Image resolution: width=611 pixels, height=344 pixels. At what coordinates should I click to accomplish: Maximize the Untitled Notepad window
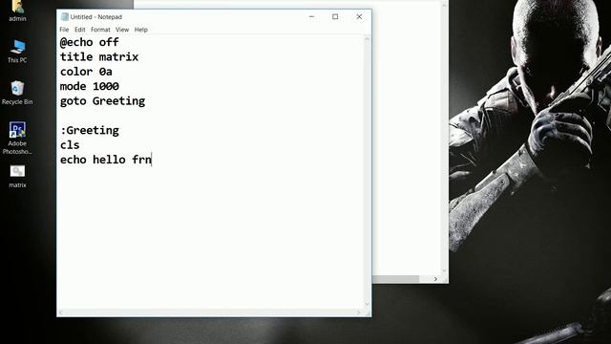pyautogui.click(x=335, y=17)
